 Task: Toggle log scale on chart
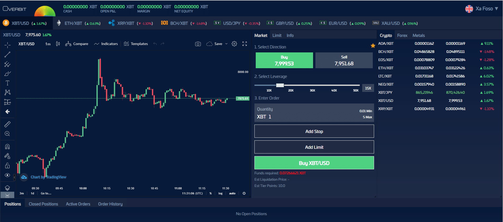click(220, 193)
